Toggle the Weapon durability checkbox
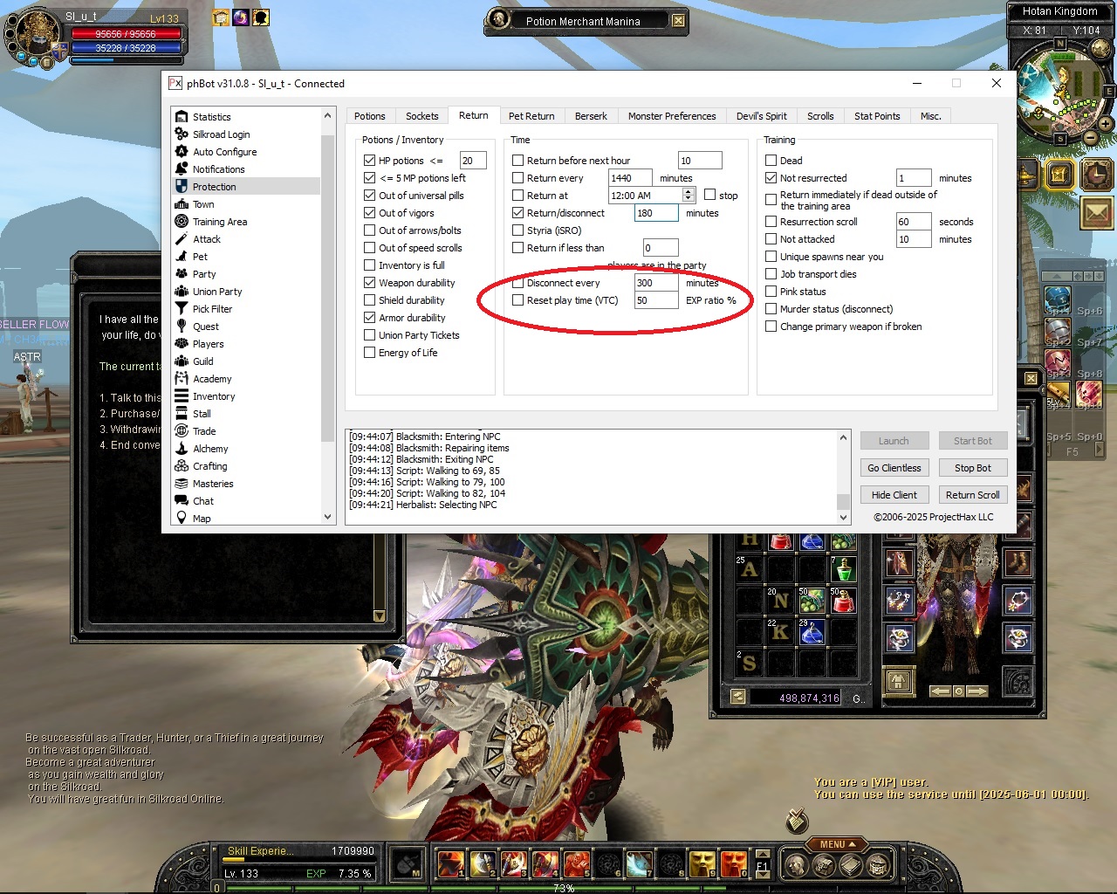The image size is (1117, 894). click(x=370, y=283)
